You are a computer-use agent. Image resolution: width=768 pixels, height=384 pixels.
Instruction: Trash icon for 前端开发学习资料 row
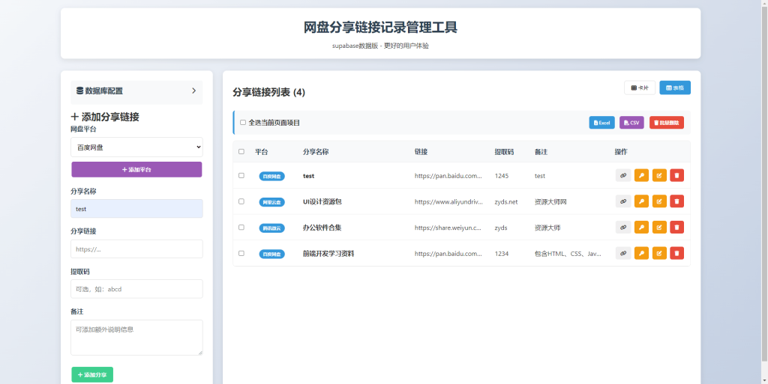coord(677,253)
